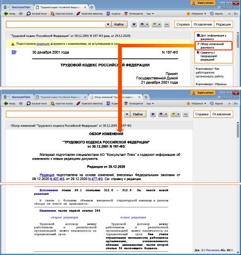Open hamburger menu in lower window
The width and height of the screenshot is (241, 255).
[x=6, y=97]
